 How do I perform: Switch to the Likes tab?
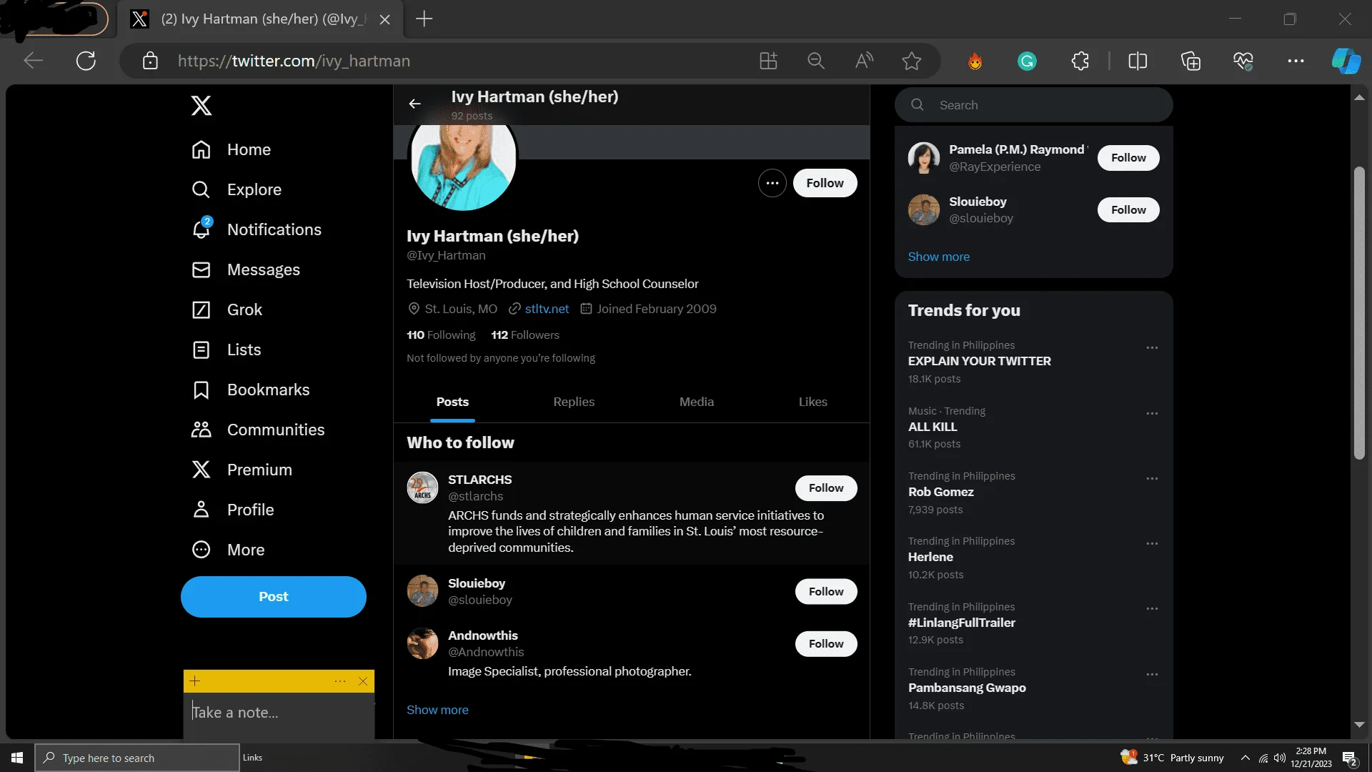point(813,402)
